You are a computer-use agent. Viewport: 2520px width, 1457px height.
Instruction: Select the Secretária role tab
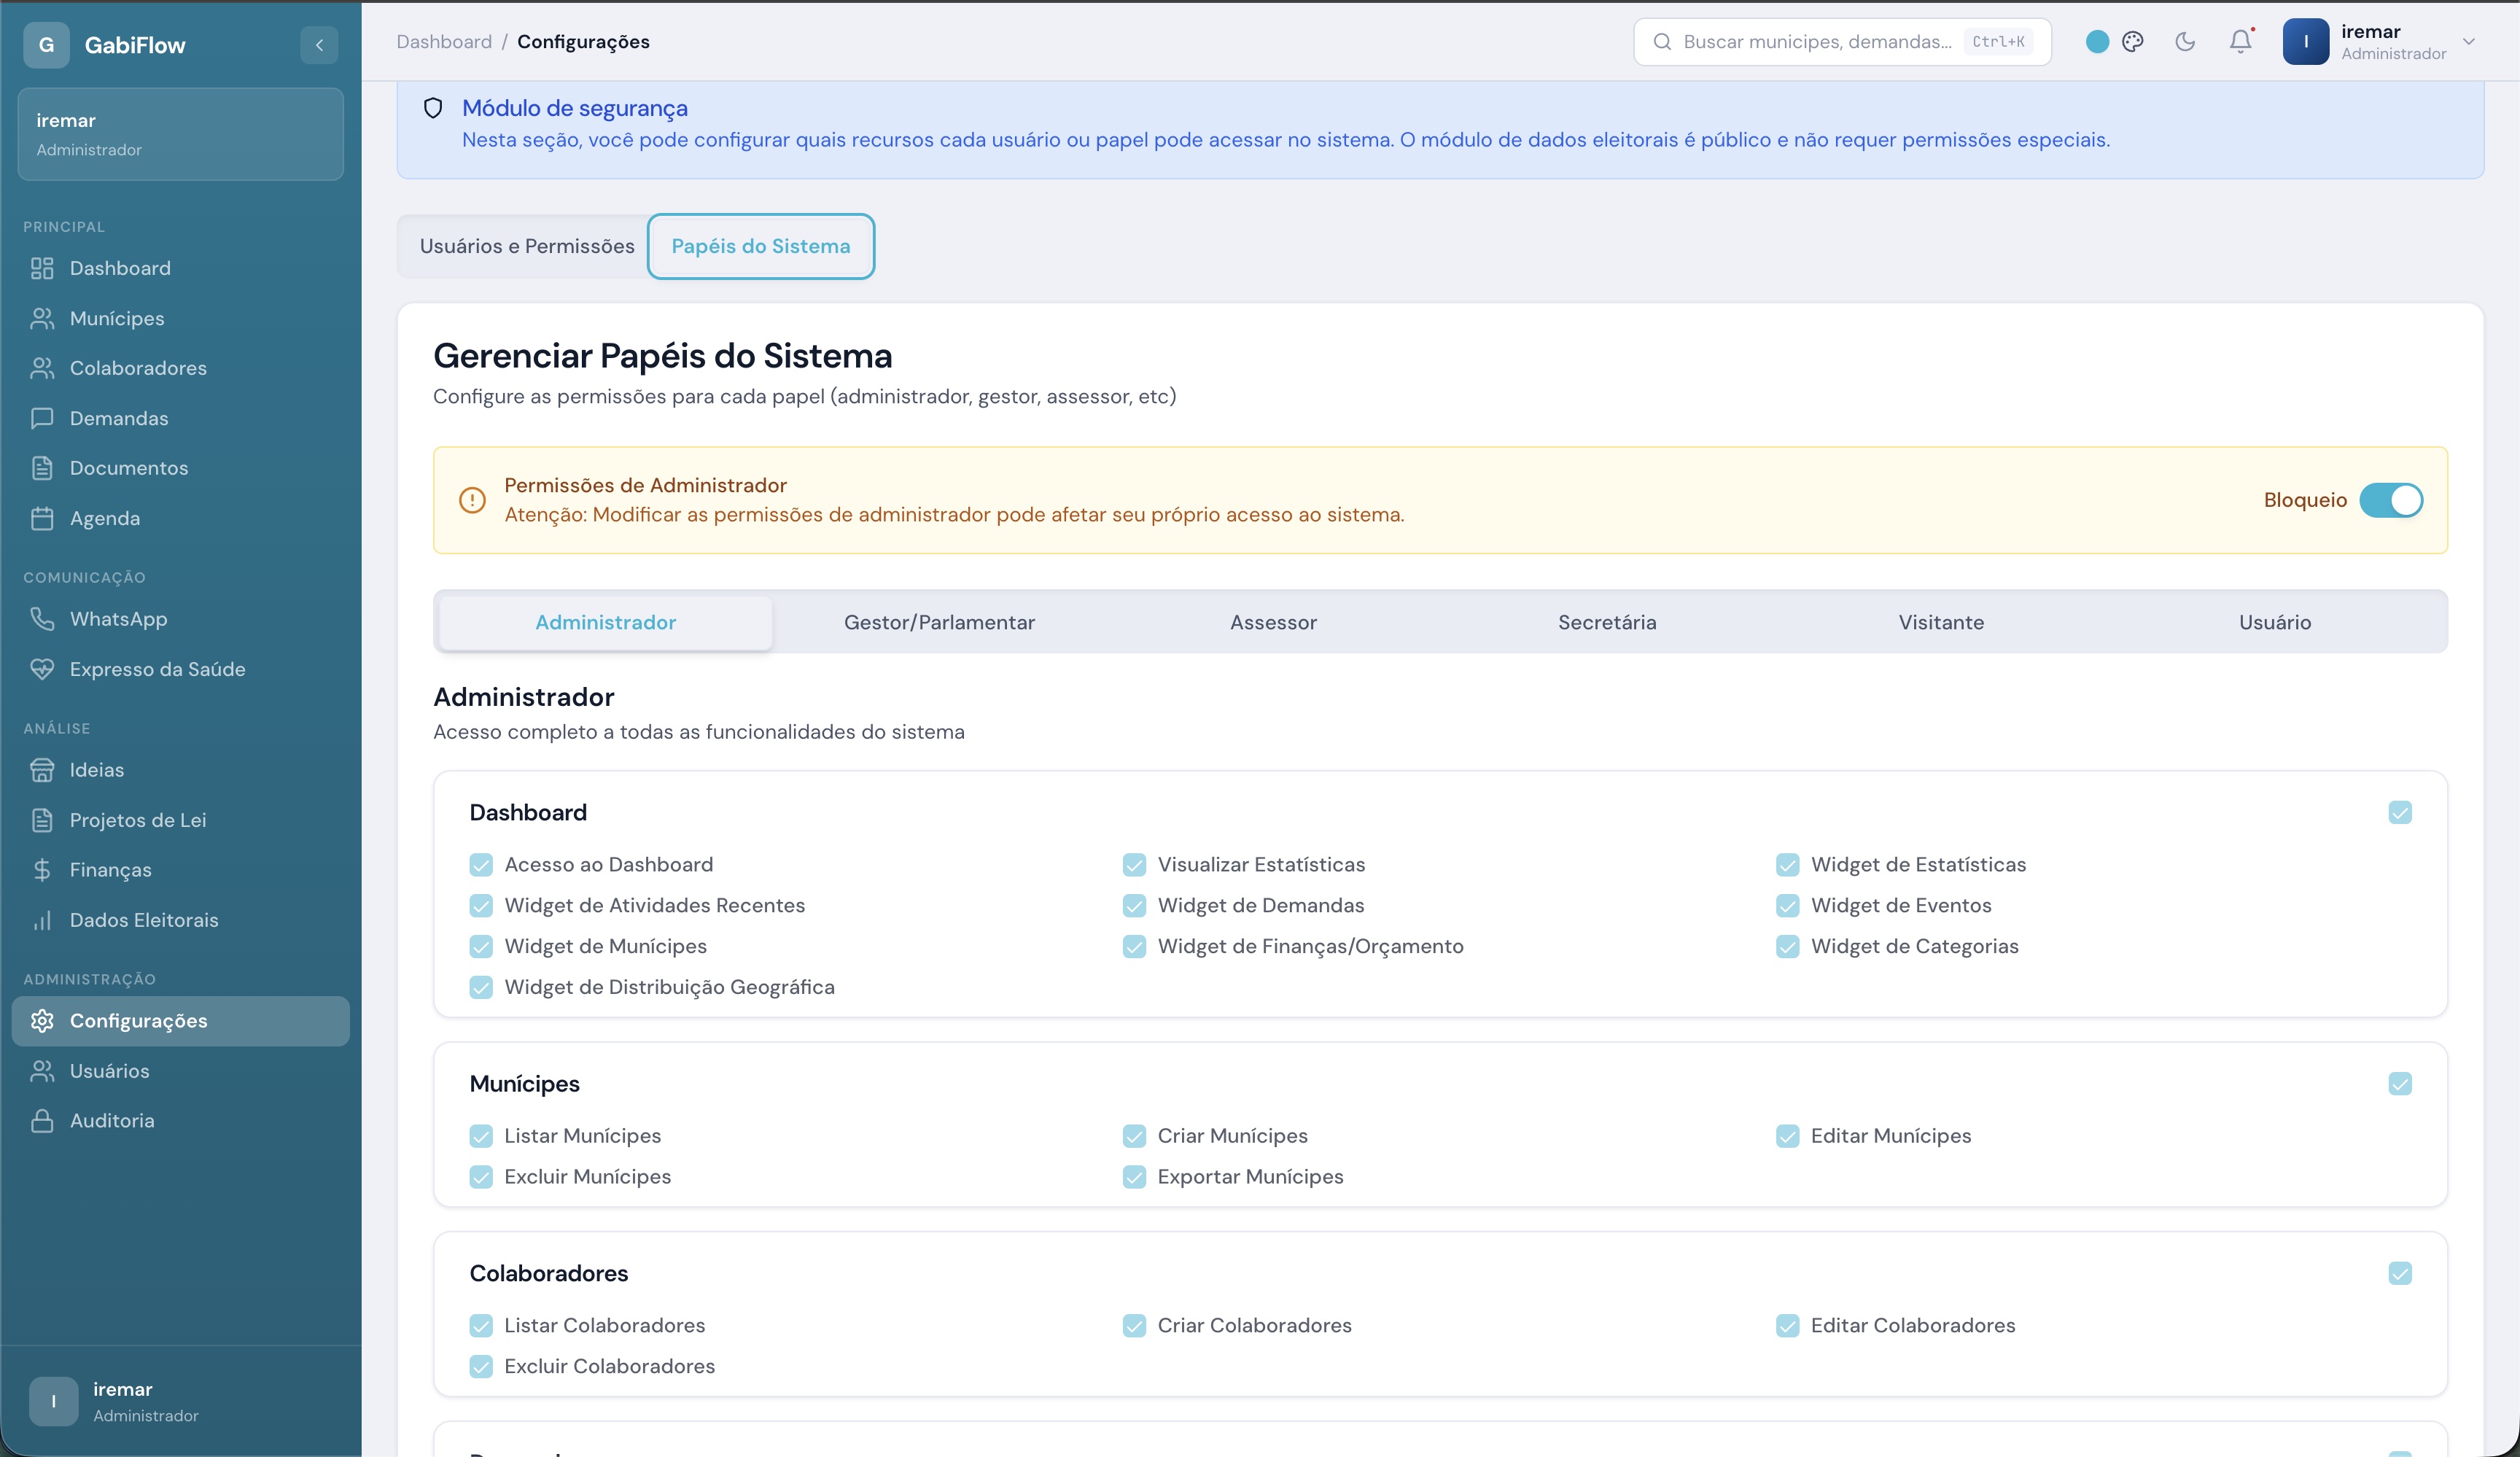[1607, 622]
